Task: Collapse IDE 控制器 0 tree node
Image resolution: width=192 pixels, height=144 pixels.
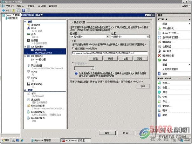Action: 25,47
